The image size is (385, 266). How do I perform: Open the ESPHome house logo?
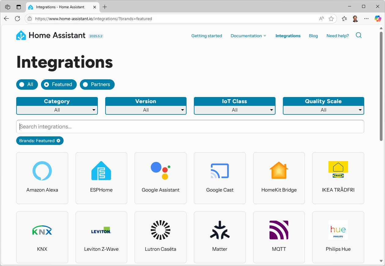pos(101,171)
